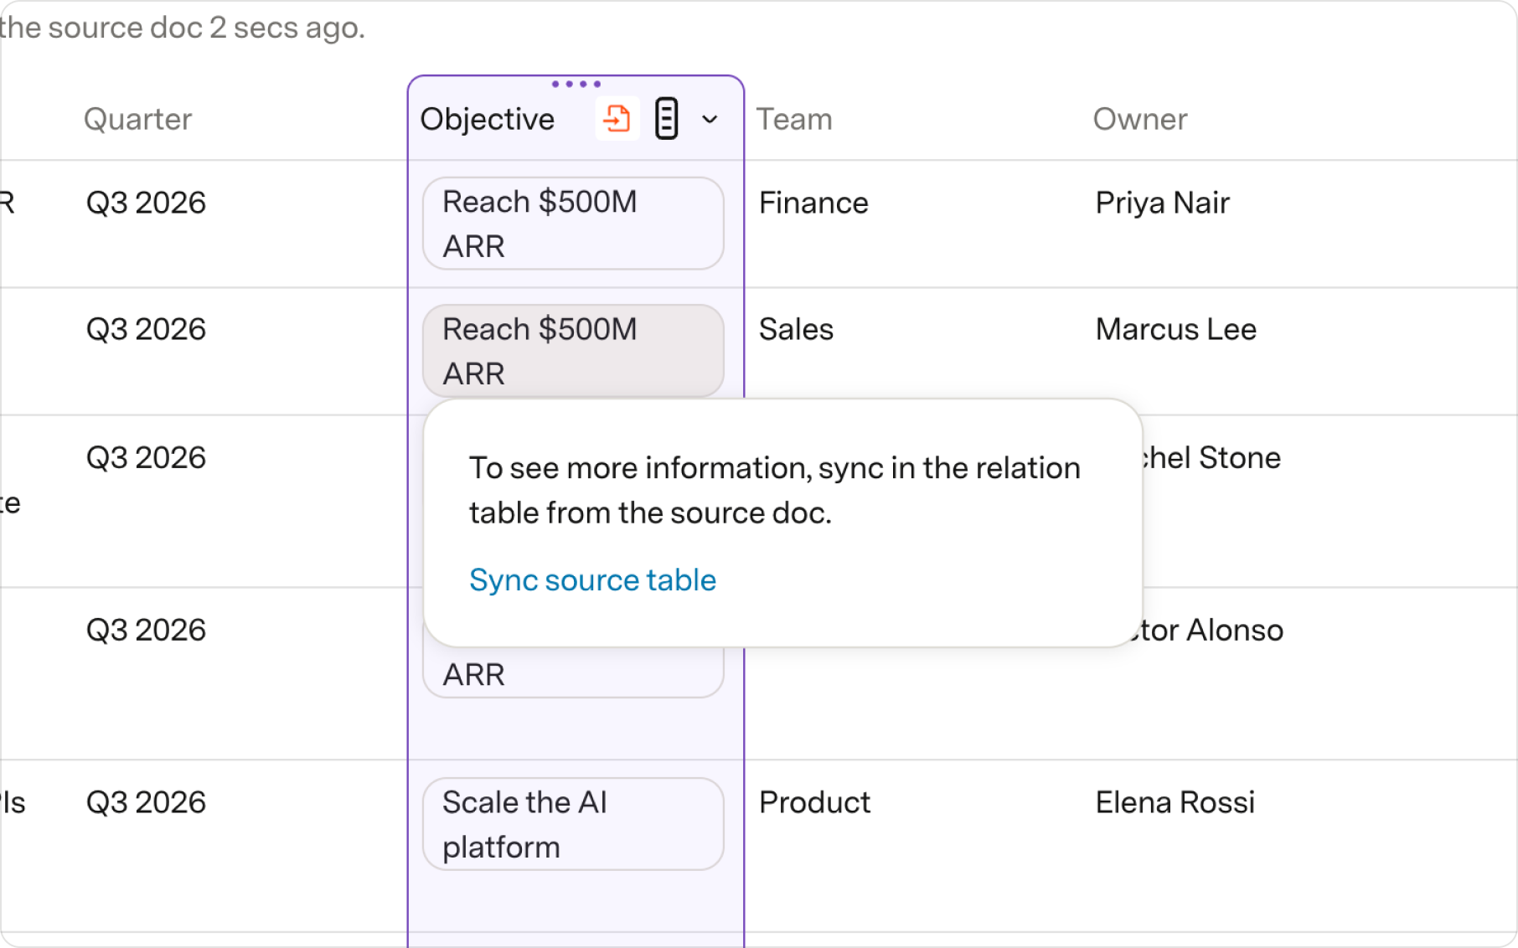
Task: Click the Product team cell
Action: click(x=814, y=802)
